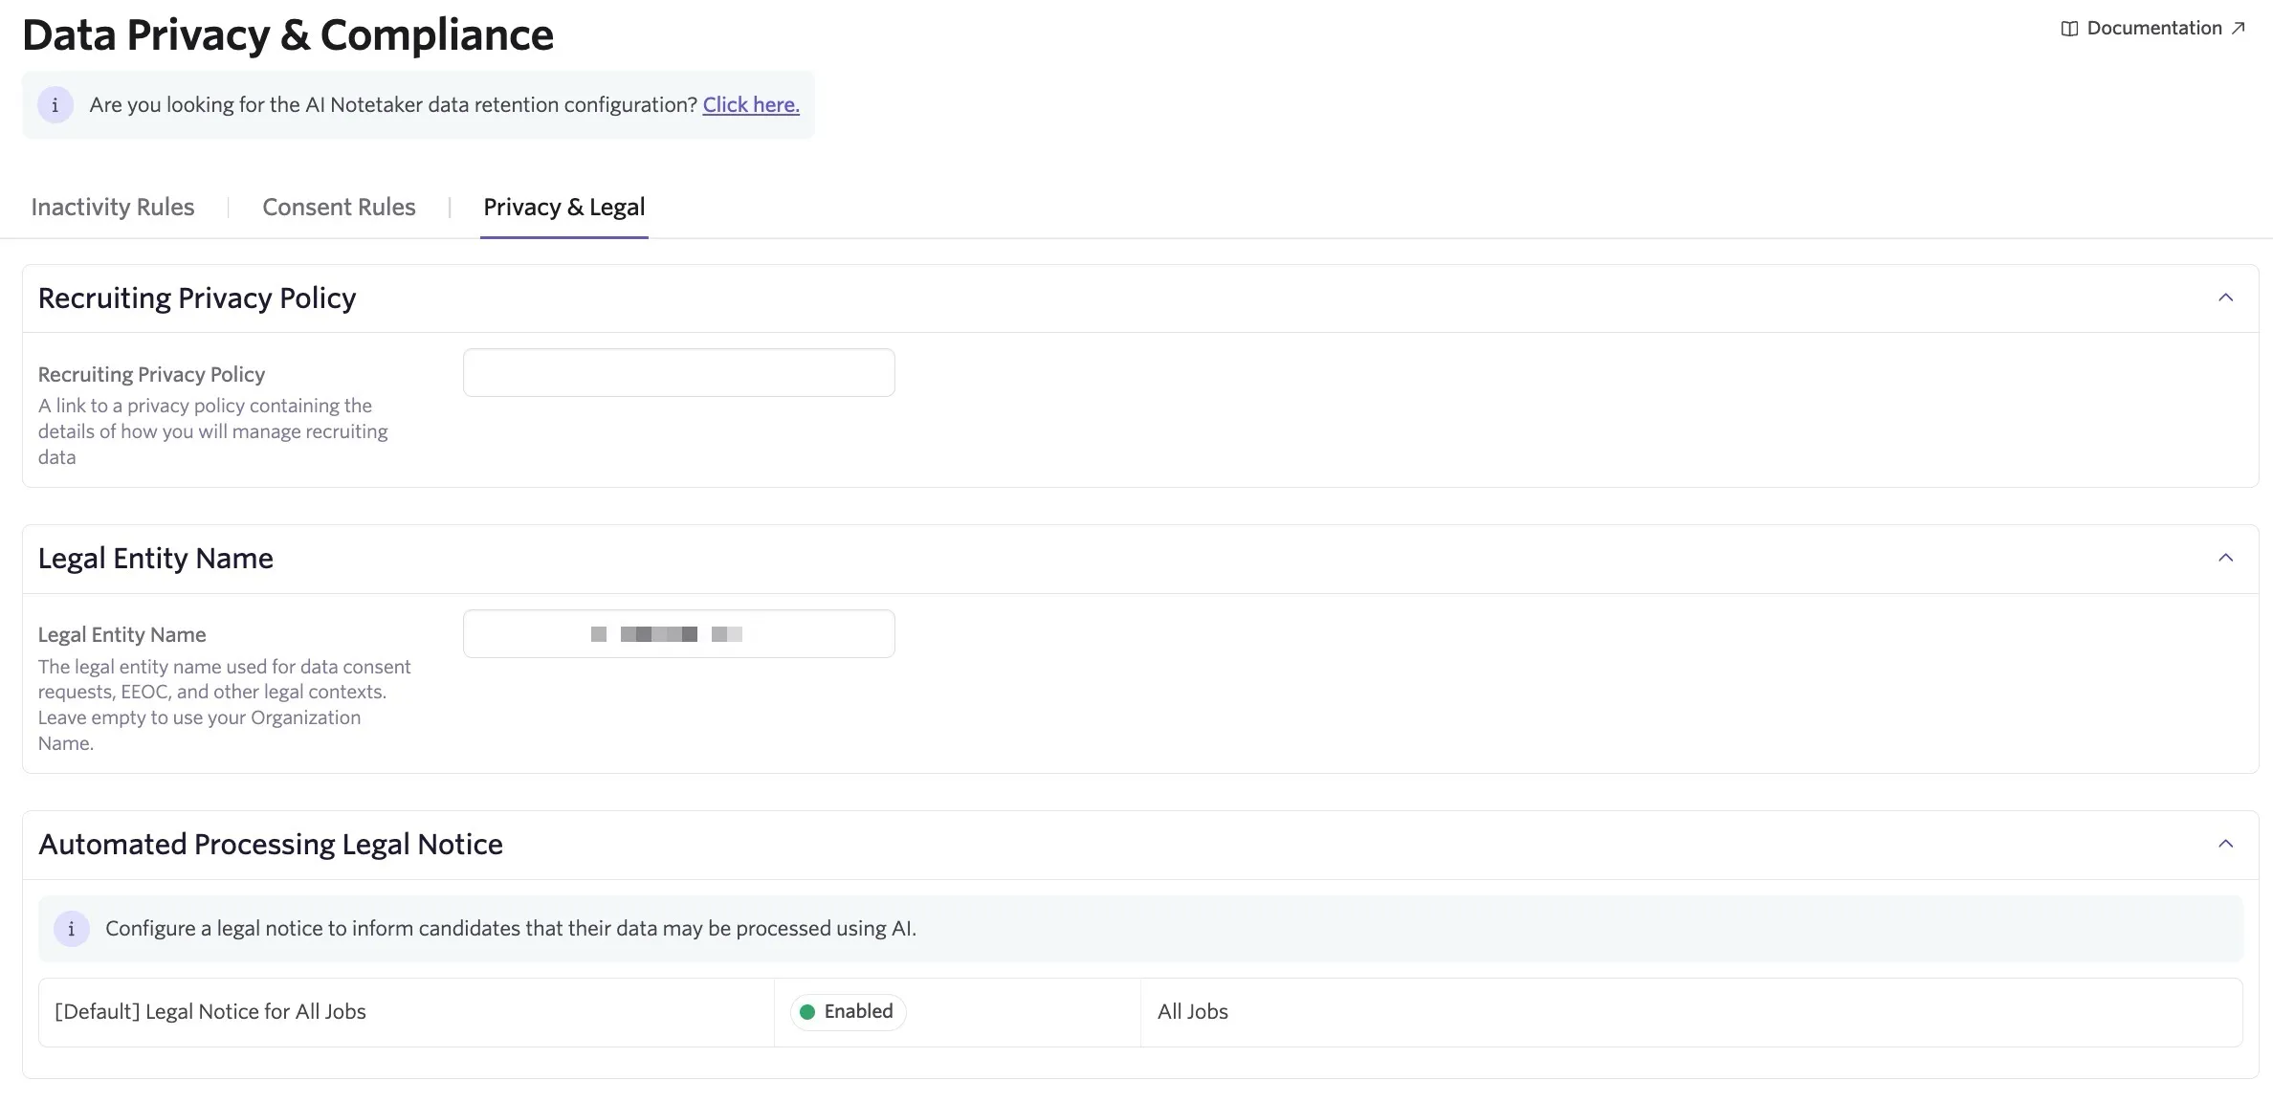Click the external arrow icon next to Documentation
Image resolution: width=2273 pixels, height=1102 pixels.
[2238, 29]
